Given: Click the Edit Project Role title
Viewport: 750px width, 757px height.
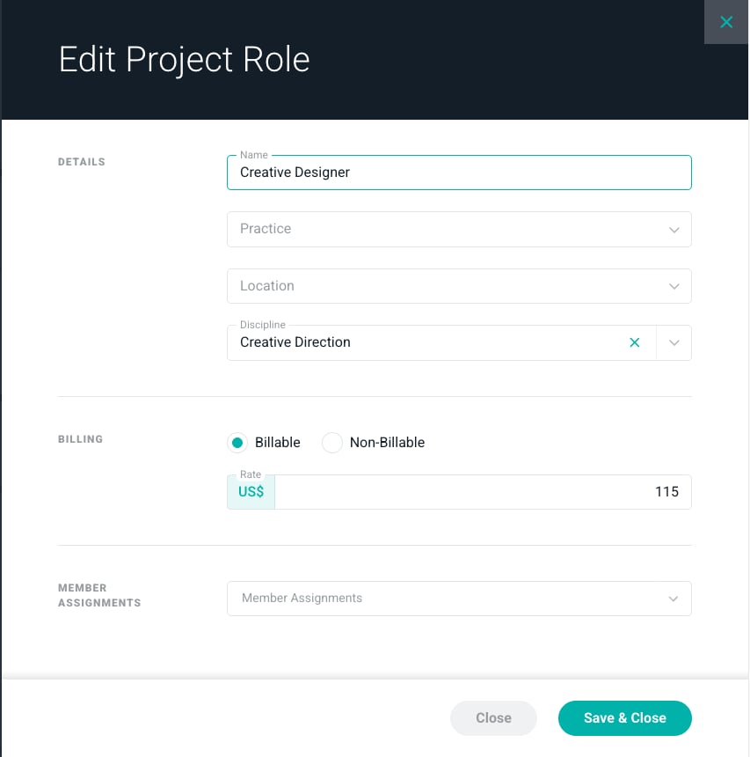Looking at the screenshot, I should (x=184, y=59).
